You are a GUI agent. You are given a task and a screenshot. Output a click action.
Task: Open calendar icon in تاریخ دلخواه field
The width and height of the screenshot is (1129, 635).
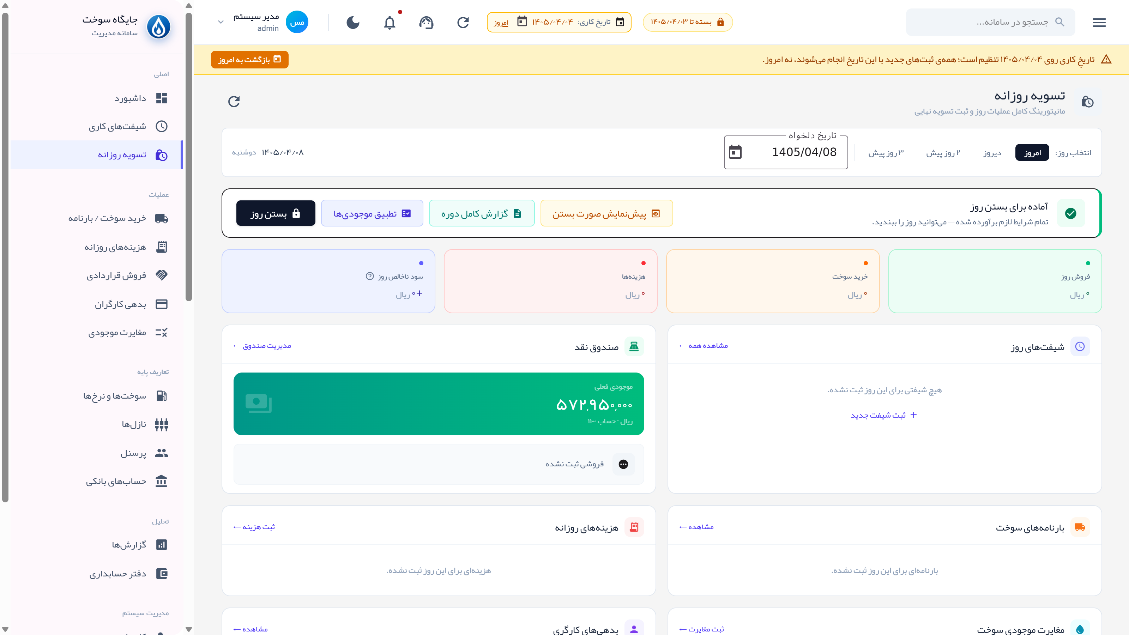tap(735, 152)
